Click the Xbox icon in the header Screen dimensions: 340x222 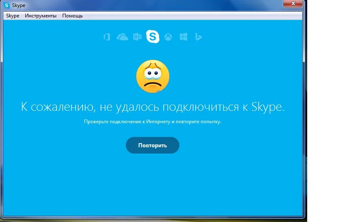click(168, 37)
